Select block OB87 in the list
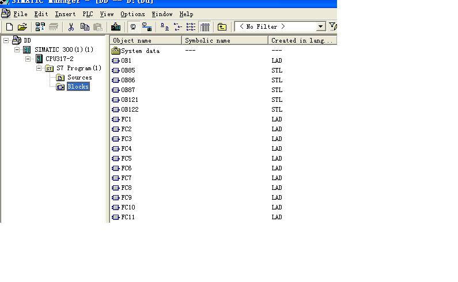This screenshot has height=282, width=458. click(x=128, y=90)
